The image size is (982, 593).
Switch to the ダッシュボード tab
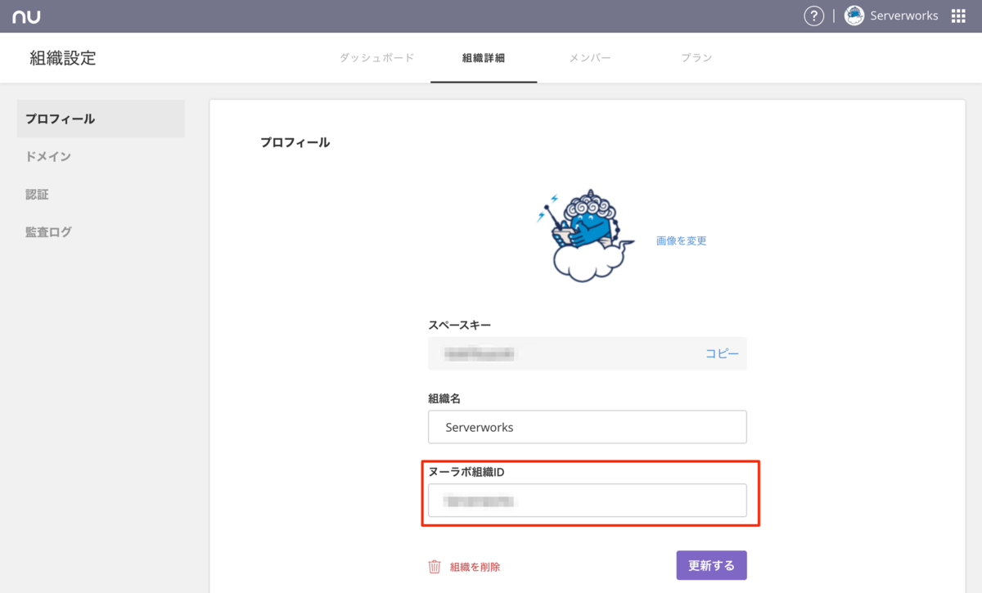(376, 57)
